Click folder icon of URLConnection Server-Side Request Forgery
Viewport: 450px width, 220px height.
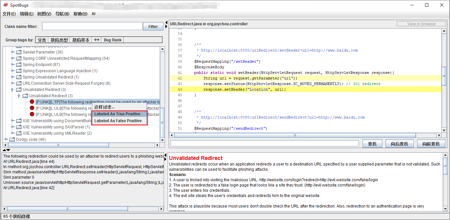pyautogui.click(x=19, y=83)
